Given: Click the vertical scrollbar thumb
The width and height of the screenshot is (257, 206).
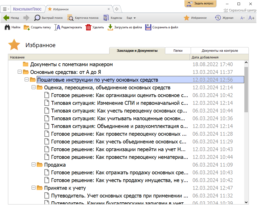Looking at the screenshot, I should point(246,90).
